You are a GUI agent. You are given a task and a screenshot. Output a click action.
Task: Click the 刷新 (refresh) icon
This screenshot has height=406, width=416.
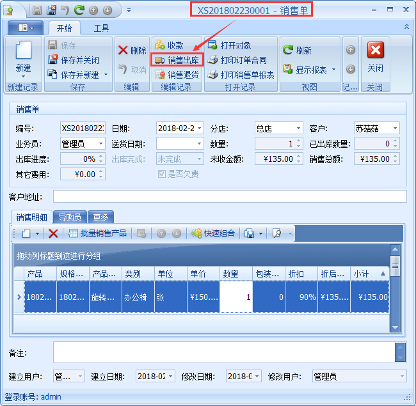288,50
